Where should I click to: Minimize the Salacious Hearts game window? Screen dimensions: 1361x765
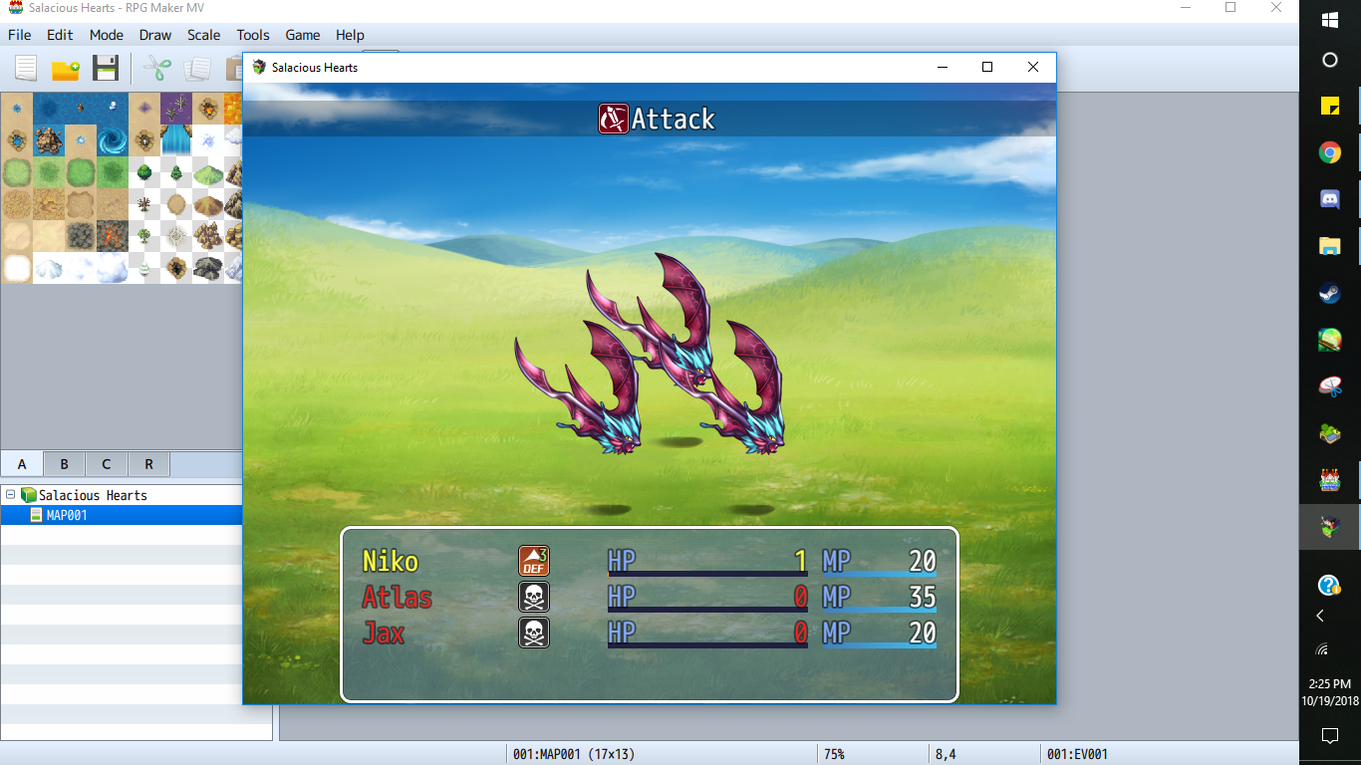[x=943, y=67]
